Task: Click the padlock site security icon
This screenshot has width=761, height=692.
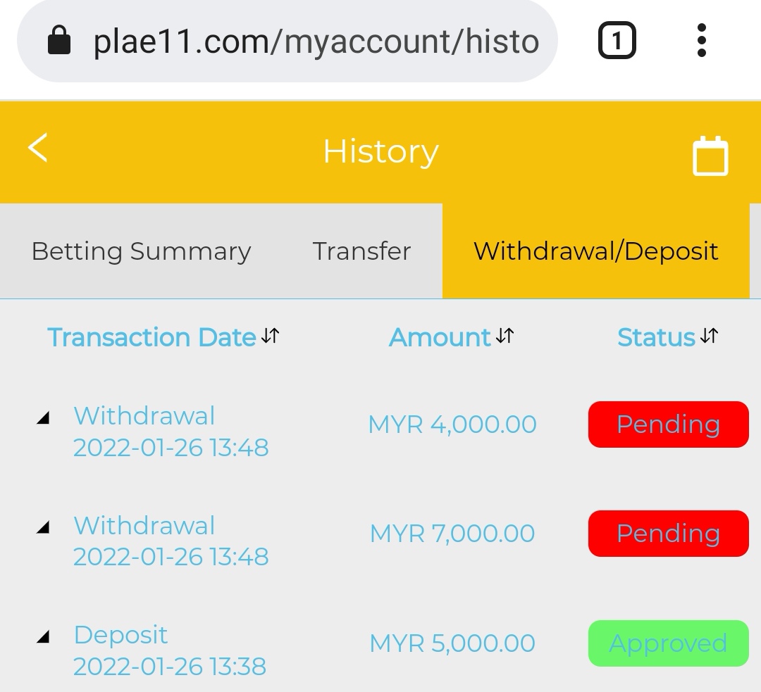Action: pyautogui.click(x=59, y=42)
